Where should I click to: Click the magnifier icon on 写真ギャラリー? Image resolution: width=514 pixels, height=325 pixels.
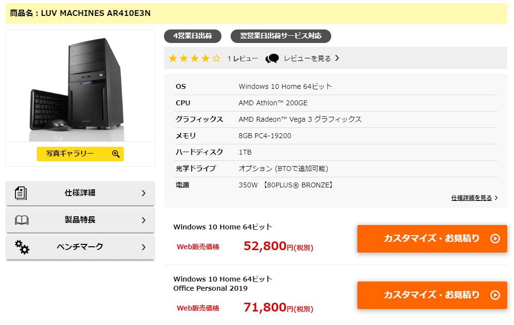point(116,154)
